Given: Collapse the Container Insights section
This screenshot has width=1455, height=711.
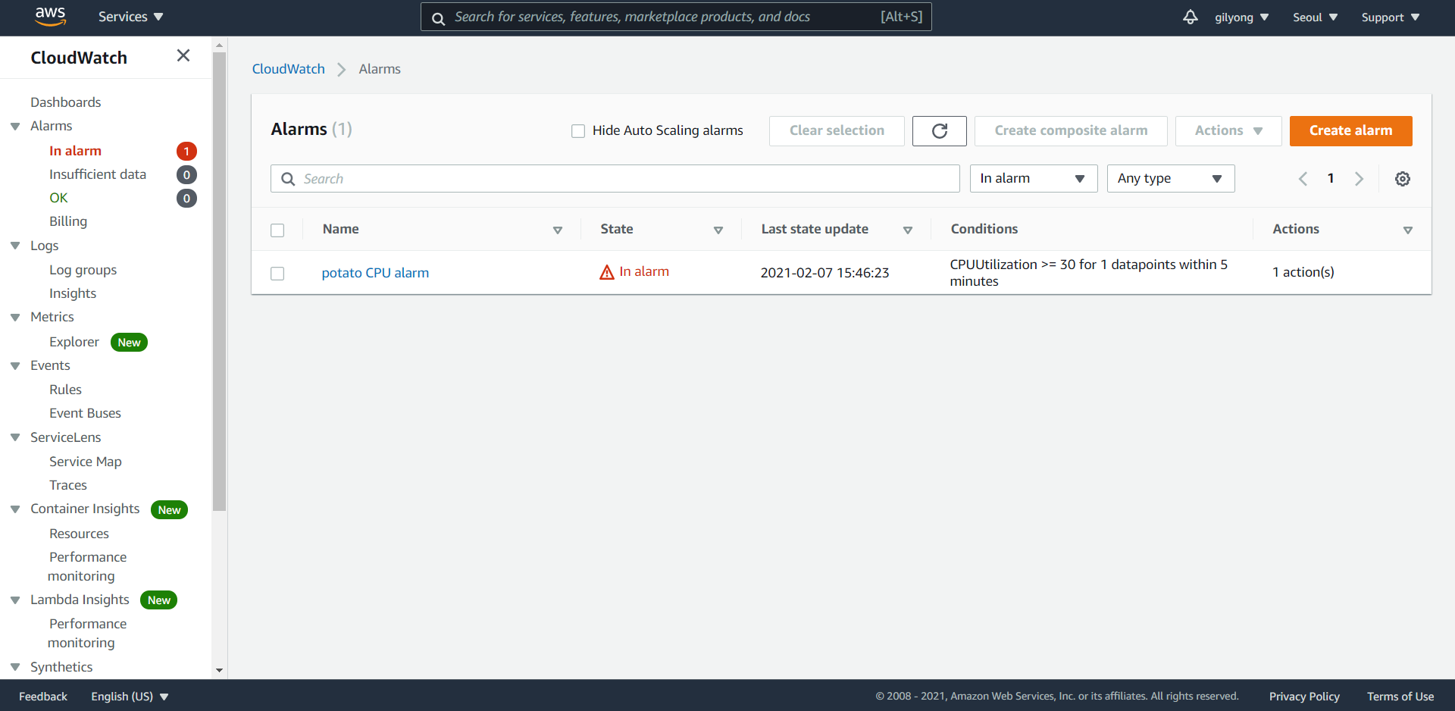Looking at the screenshot, I should [15, 509].
